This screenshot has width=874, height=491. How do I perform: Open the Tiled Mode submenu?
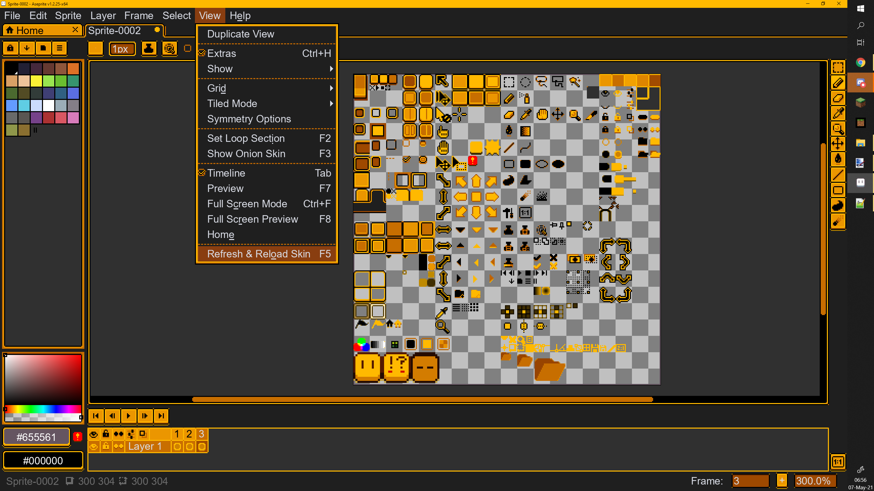[x=232, y=103]
